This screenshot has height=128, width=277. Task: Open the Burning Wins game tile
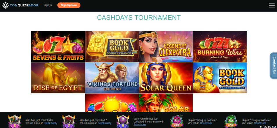pyautogui.click(x=220, y=46)
